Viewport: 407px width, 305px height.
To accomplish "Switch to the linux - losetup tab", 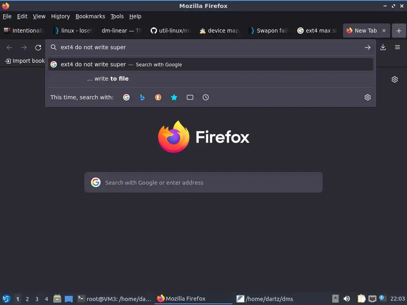I will (x=73, y=31).
